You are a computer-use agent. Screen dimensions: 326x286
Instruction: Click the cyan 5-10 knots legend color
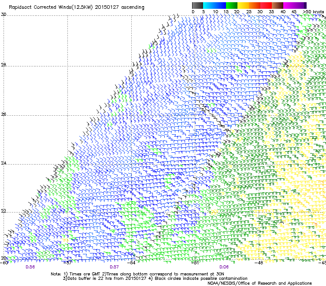tap(209, 5)
